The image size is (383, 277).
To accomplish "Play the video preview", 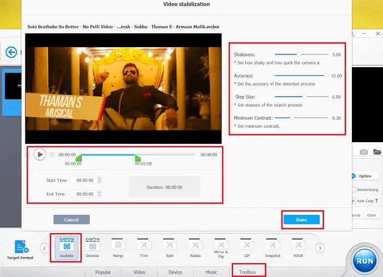I will [39, 154].
